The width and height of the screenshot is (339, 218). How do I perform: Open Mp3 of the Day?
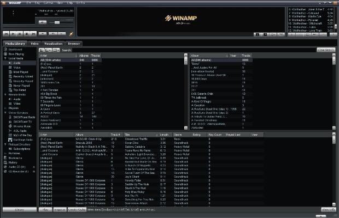pos(22,135)
